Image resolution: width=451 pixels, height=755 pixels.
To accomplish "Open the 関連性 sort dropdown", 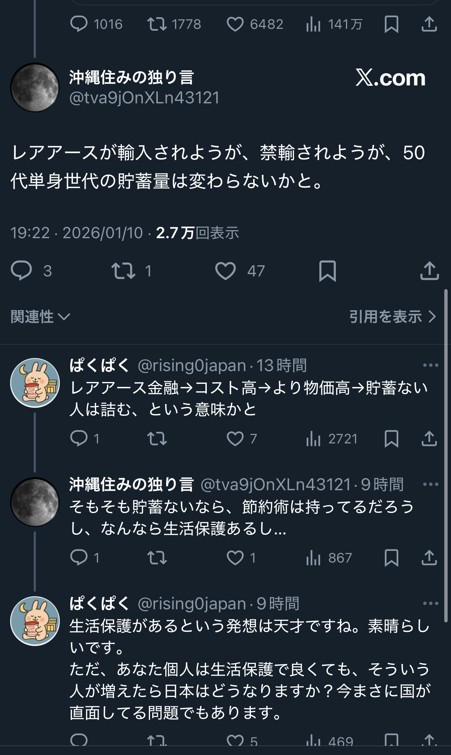I will coord(40,317).
